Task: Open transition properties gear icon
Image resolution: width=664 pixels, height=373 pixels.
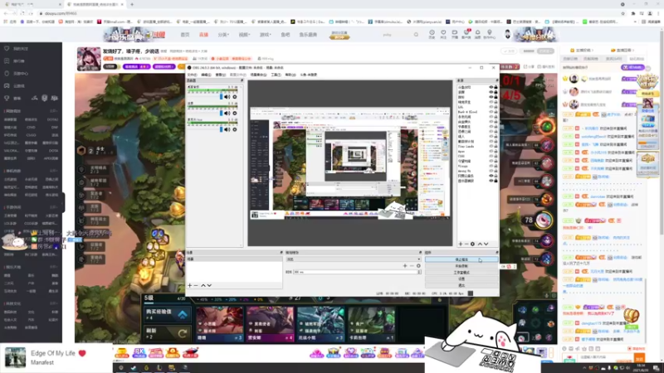Action: click(x=418, y=266)
